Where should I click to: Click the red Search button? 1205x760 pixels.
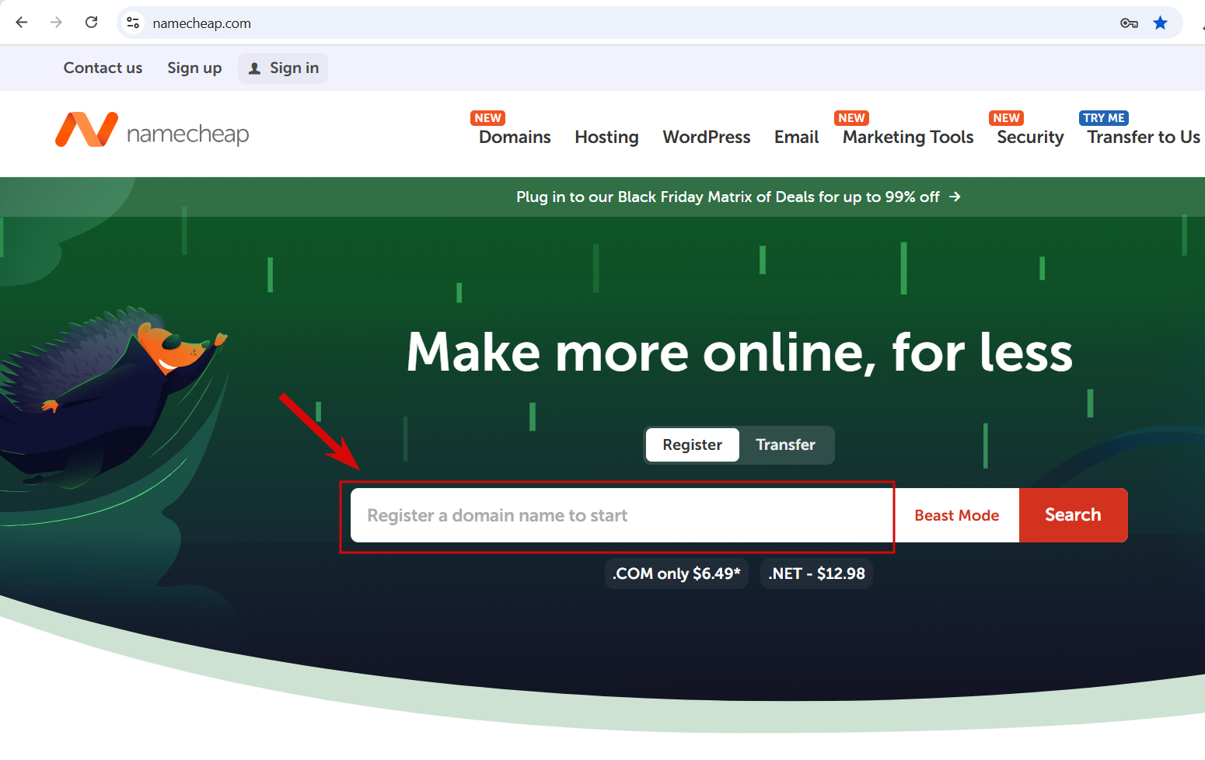point(1073,515)
